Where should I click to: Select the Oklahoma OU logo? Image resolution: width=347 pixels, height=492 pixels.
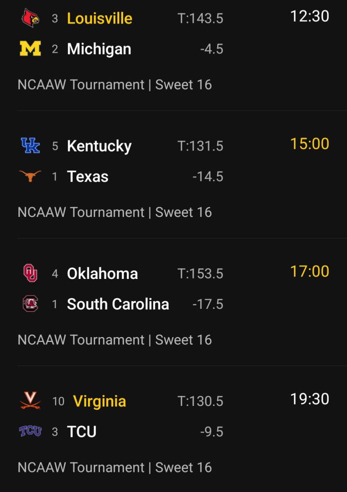tap(30, 273)
